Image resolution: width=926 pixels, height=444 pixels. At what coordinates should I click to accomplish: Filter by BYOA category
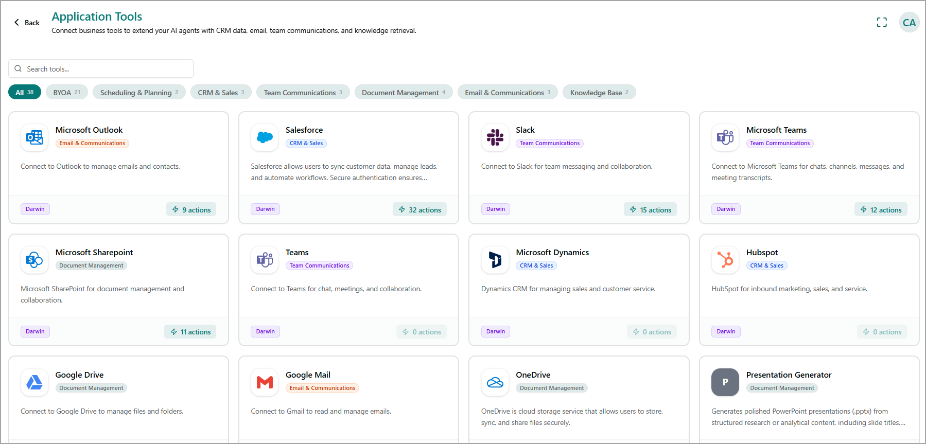67,92
